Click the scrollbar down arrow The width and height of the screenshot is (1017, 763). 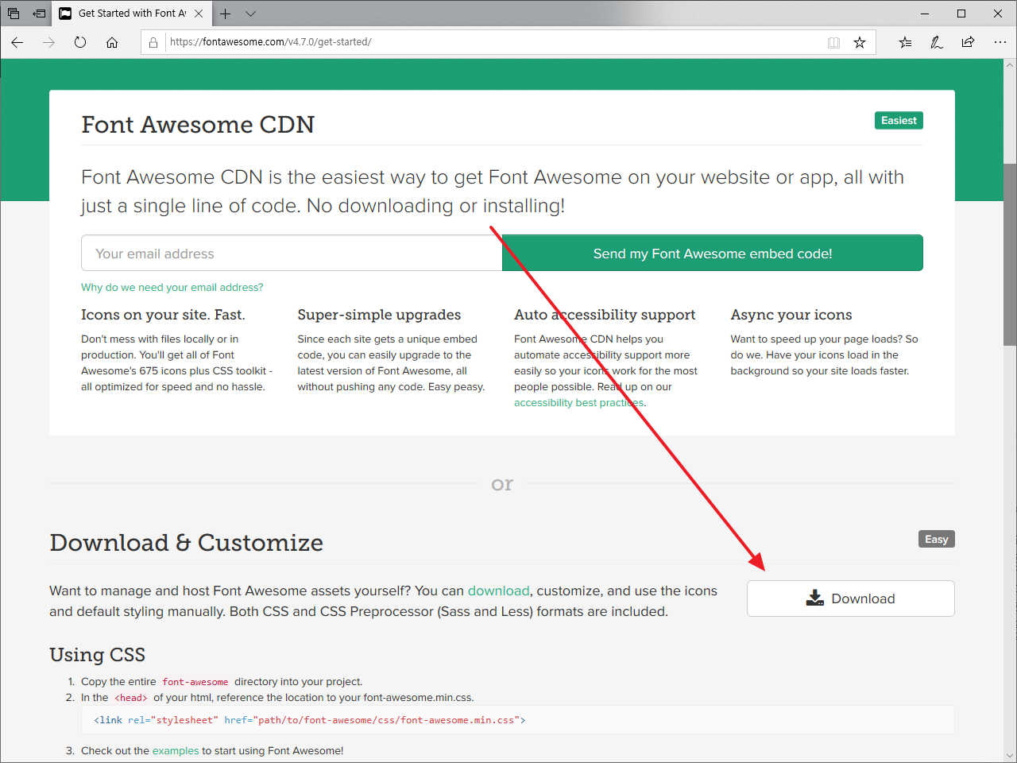(x=1010, y=756)
